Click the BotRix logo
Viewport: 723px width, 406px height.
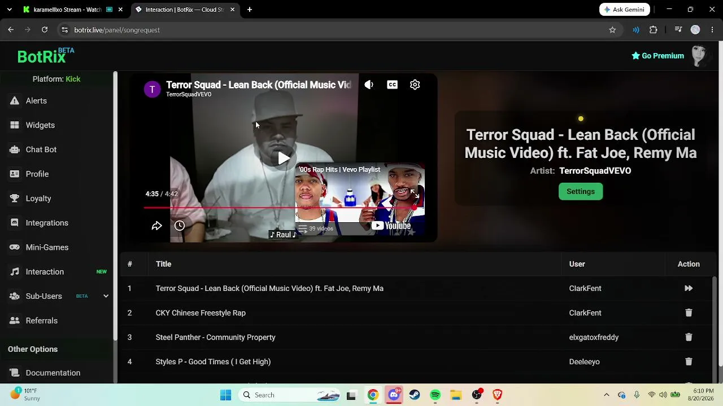tap(46, 55)
